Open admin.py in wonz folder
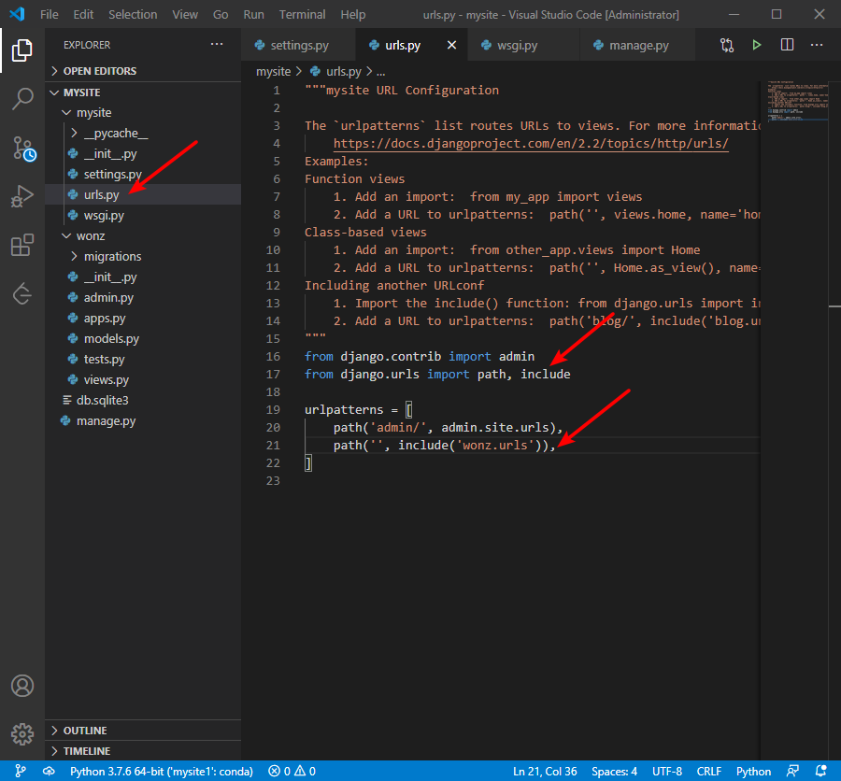 143,298
